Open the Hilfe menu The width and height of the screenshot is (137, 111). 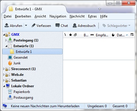(x=104, y=16)
